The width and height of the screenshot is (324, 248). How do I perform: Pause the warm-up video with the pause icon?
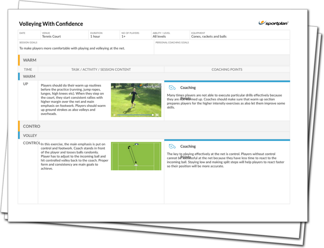(114, 114)
